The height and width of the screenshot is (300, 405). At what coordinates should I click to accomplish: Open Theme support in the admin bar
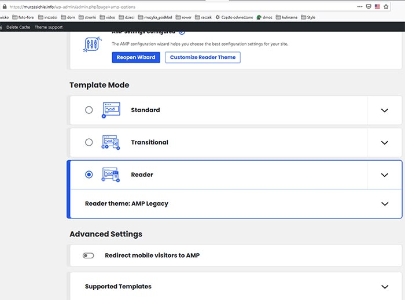(x=49, y=27)
